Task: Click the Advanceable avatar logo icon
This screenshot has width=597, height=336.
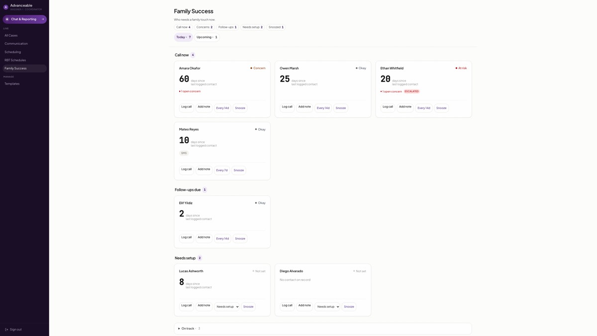Action: pos(6,7)
